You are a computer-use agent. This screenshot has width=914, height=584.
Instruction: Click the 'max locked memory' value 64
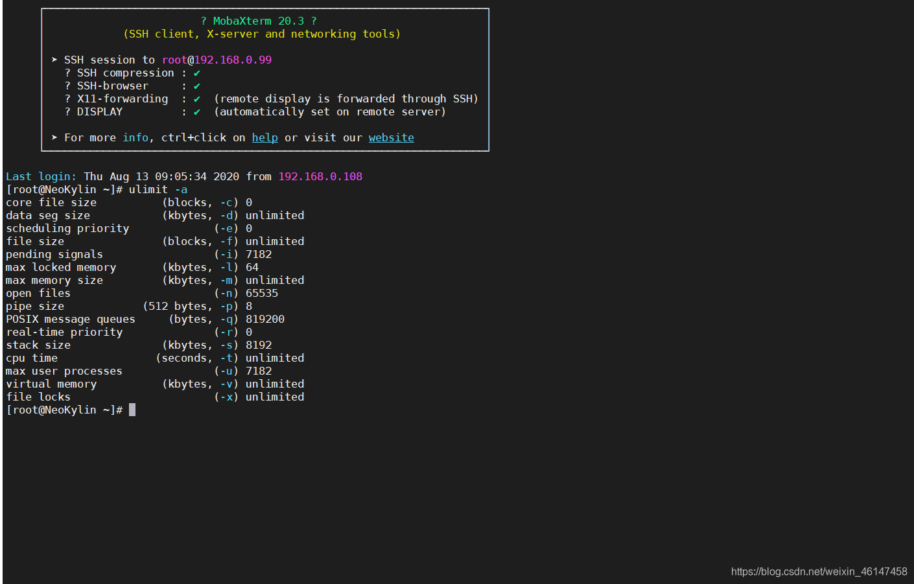(x=252, y=267)
